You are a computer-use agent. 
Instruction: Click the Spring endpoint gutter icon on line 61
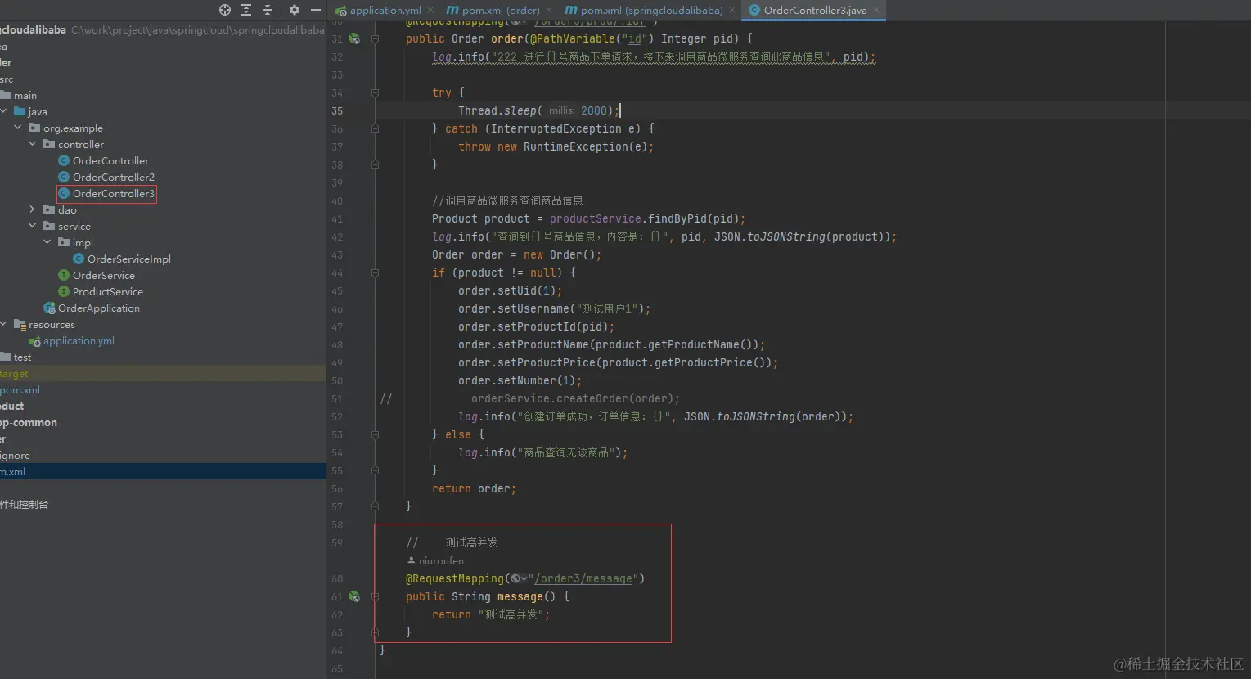pos(354,596)
